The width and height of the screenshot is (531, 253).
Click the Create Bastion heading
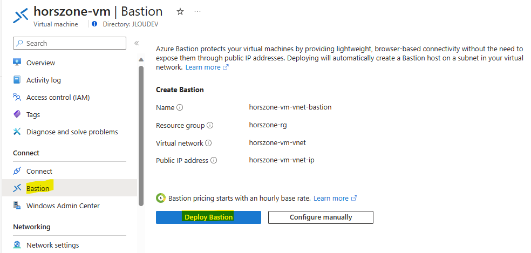click(180, 90)
